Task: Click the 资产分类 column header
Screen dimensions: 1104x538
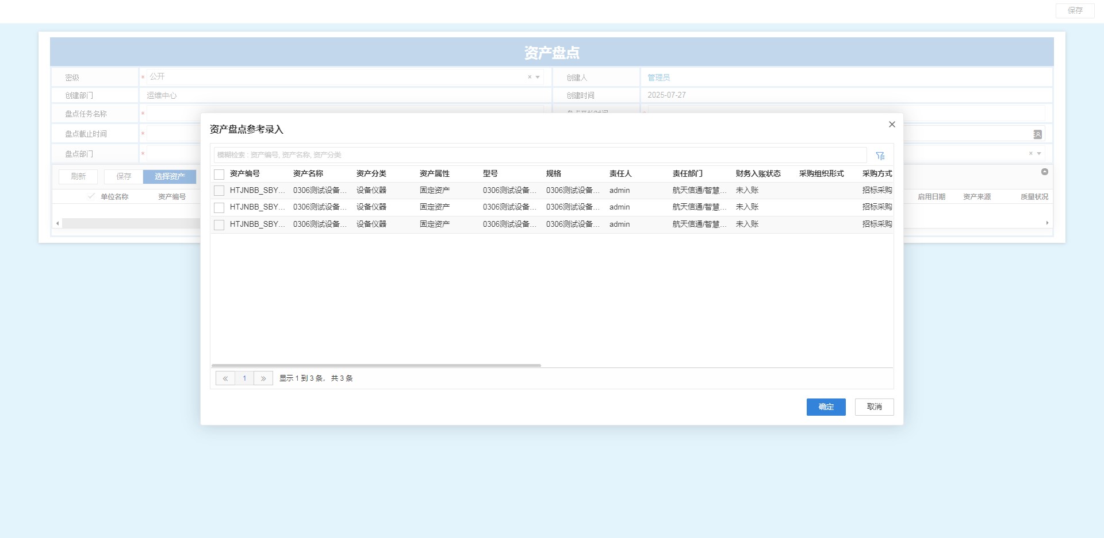Action: [371, 173]
